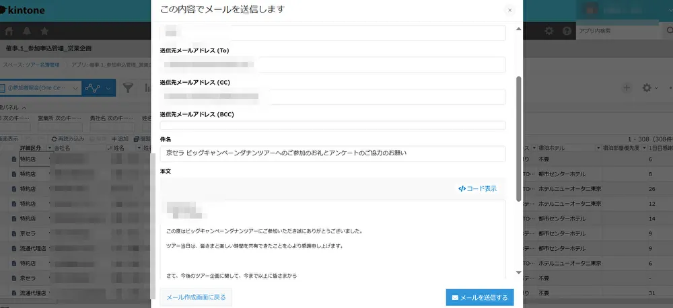Viewport: 673px width, 308px height.
Task: Collapse the 検索パネル section
Action: (x=25, y=108)
